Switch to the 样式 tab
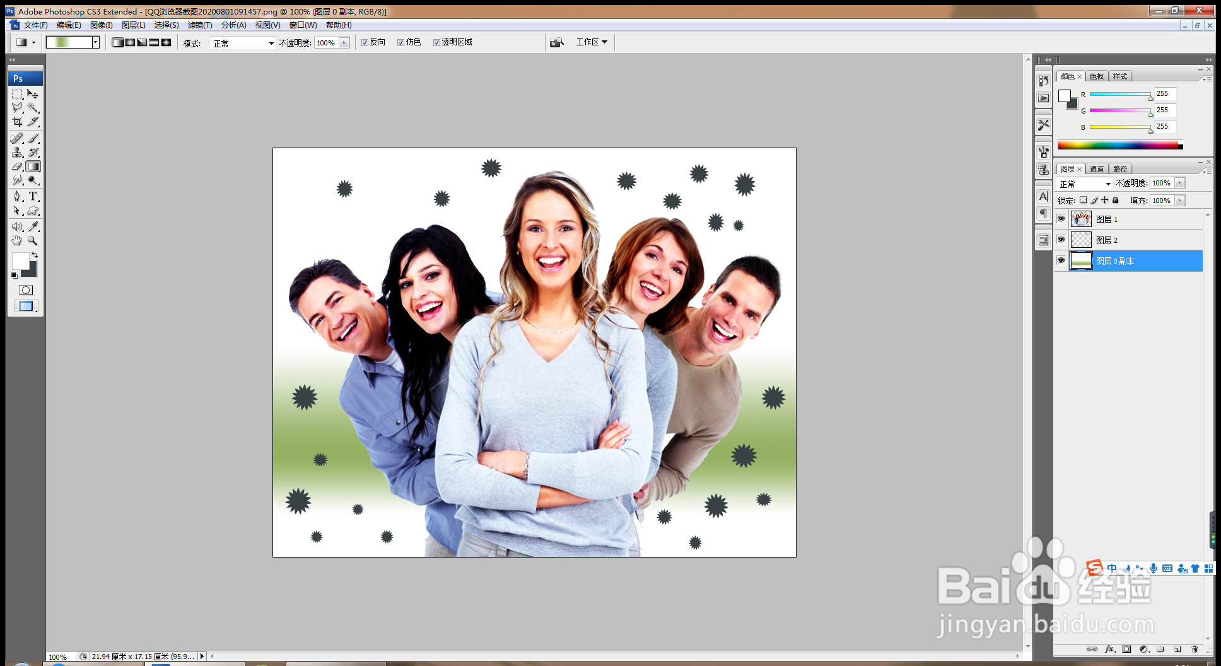The height and width of the screenshot is (666, 1221). [x=1120, y=76]
